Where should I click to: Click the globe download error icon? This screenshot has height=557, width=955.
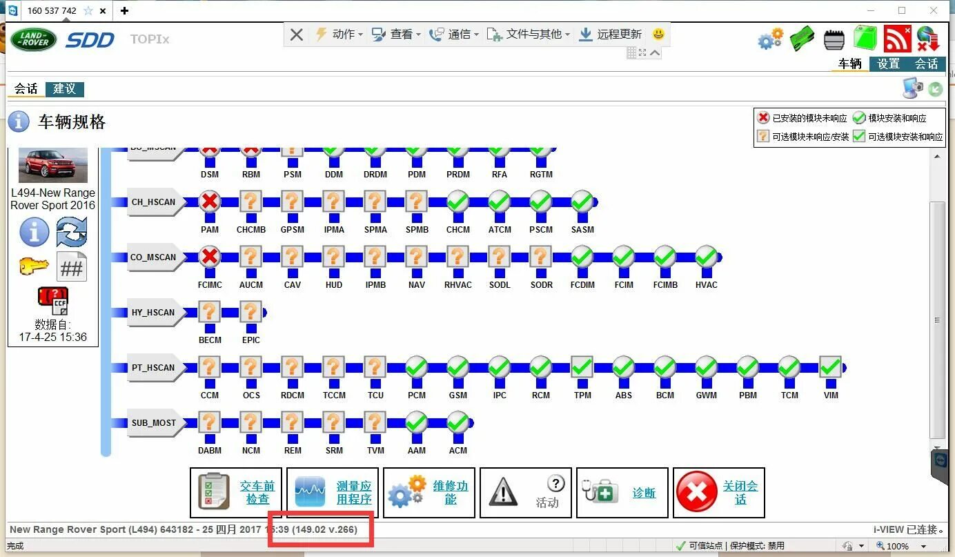coord(928,39)
